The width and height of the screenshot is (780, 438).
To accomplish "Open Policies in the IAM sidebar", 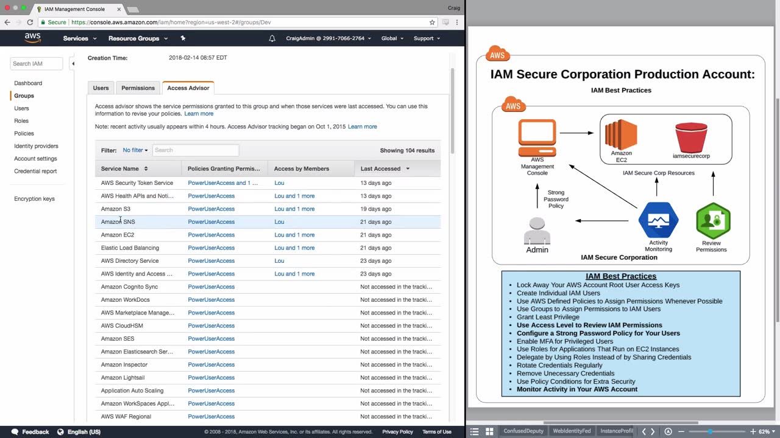I will point(24,134).
